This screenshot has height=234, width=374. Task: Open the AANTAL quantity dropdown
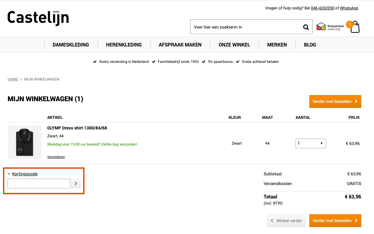[311, 143]
